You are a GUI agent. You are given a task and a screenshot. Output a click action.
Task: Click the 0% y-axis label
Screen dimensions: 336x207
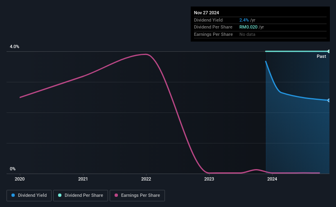point(13,169)
